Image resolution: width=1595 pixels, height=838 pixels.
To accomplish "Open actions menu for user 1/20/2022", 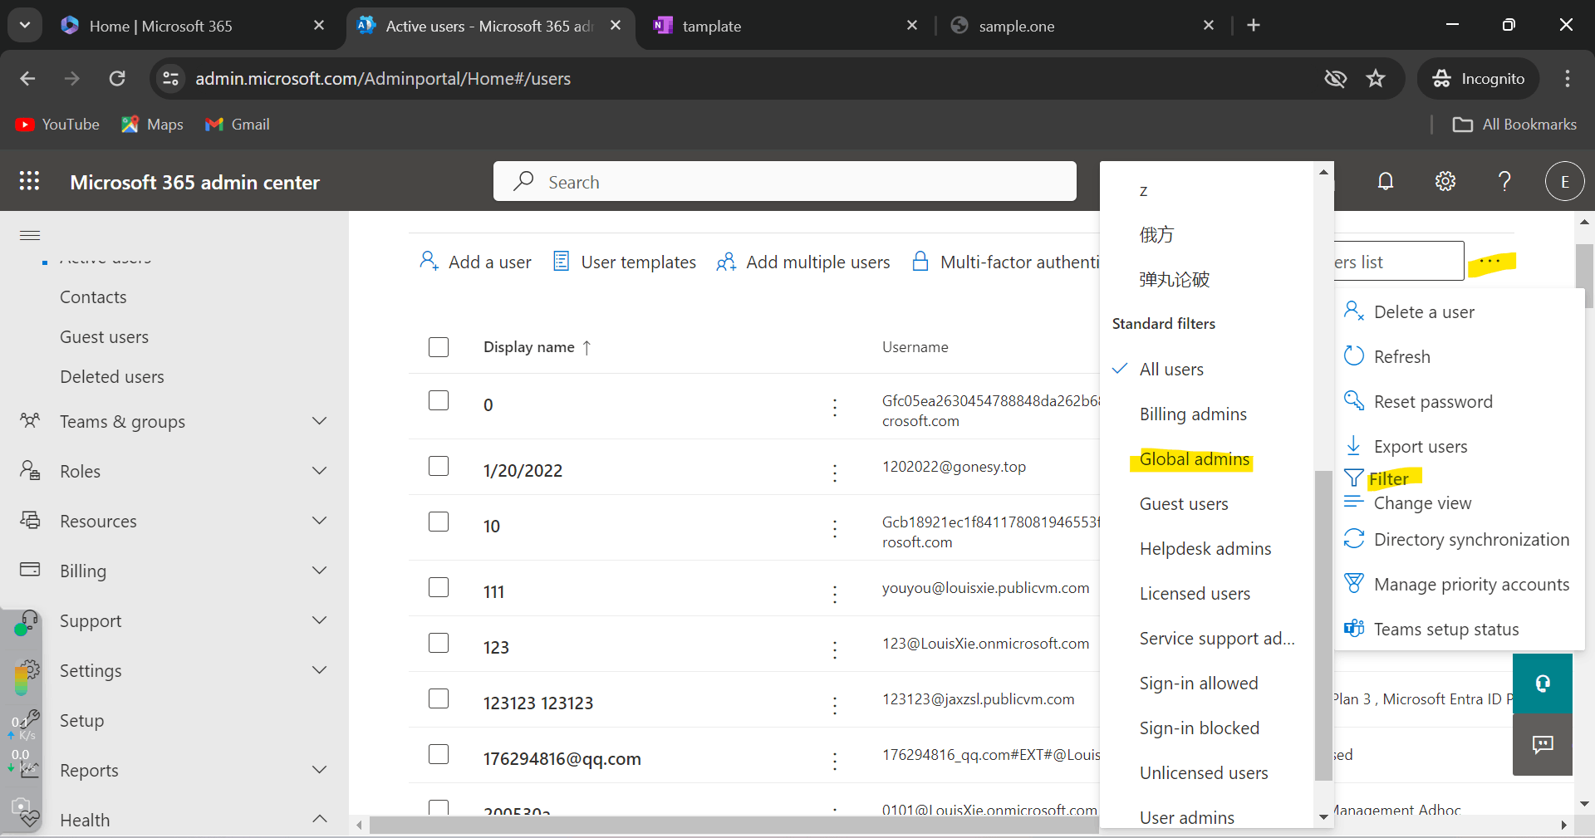I will point(835,473).
